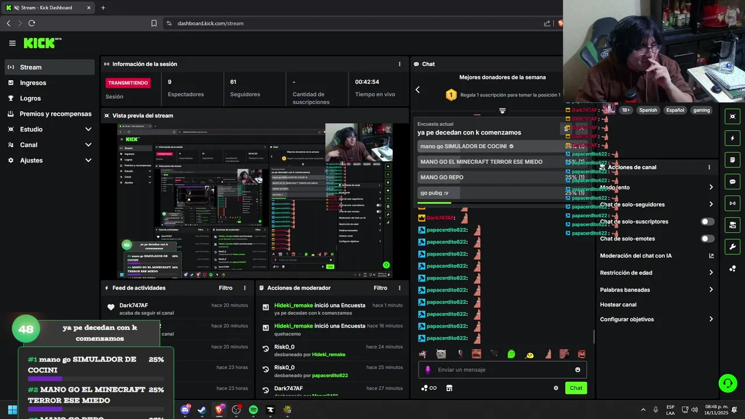Viewport: 745px width, 419px height.
Task: Open chat settings gear icon
Action: point(556,388)
